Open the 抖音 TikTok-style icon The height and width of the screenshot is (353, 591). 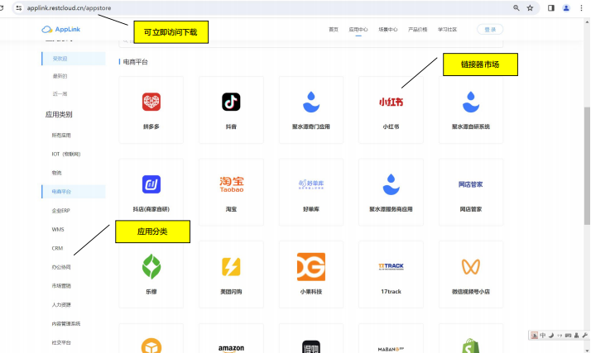pyautogui.click(x=231, y=102)
